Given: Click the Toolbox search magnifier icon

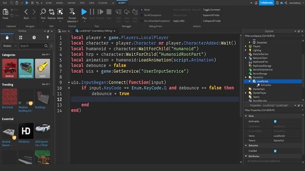Looking at the screenshot, I should point(46,46).
